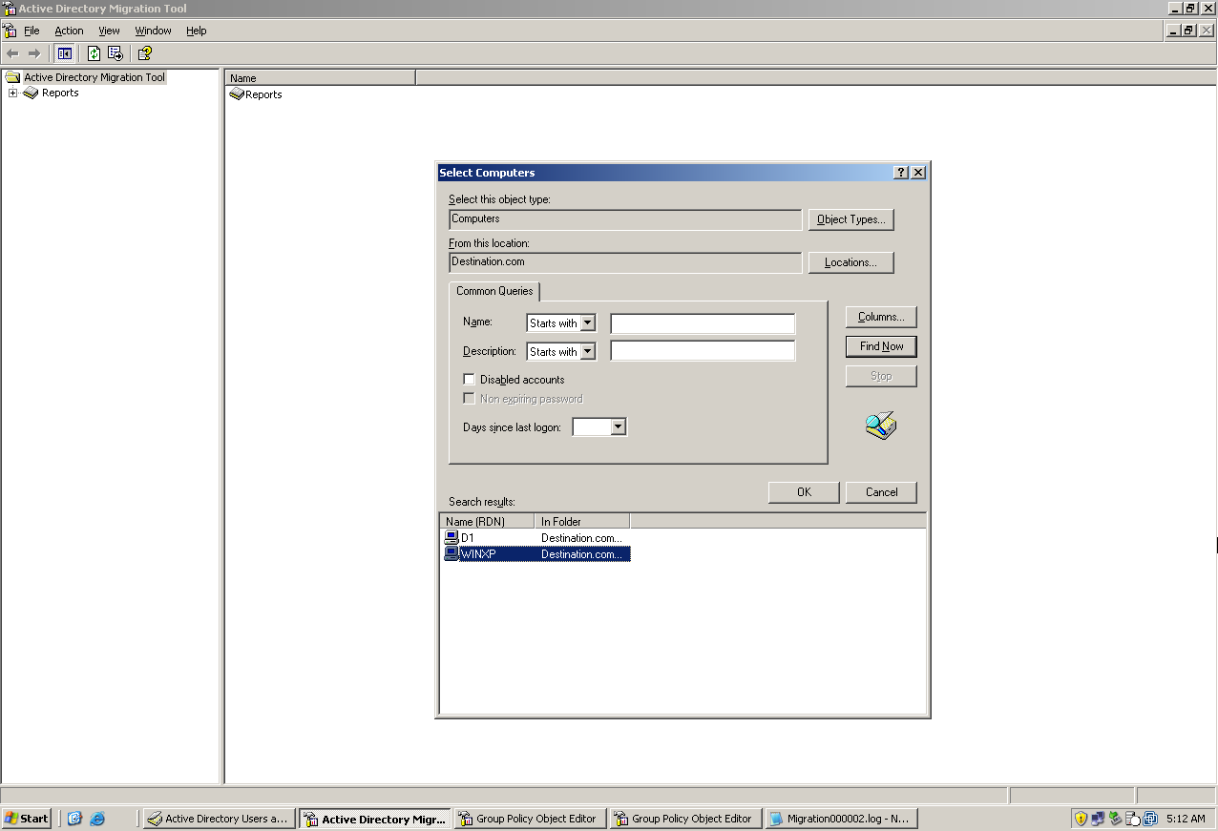
Task: Click the Help toolbar icon
Action: pyautogui.click(x=144, y=53)
